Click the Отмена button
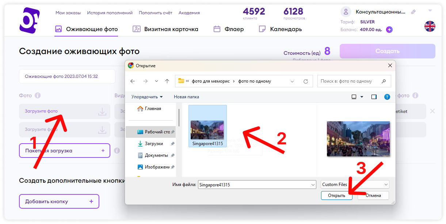 373,195
